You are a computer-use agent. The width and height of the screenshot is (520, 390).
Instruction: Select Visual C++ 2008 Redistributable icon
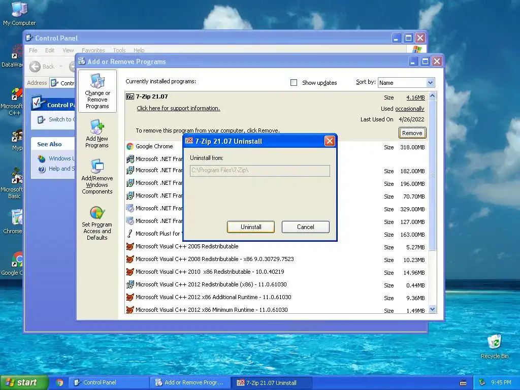(130, 259)
